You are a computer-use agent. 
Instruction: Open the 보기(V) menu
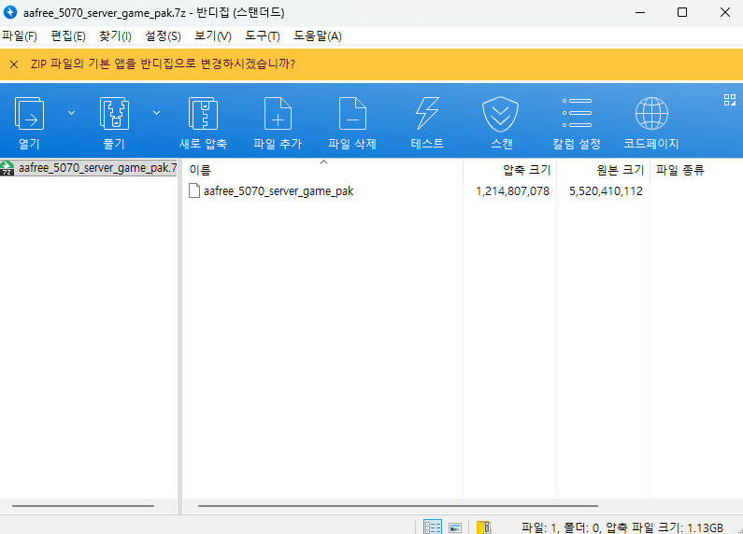(x=213, y=36)
